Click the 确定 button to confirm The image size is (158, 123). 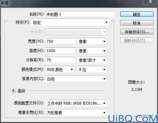pyautogui.click(x=137, y=14)
